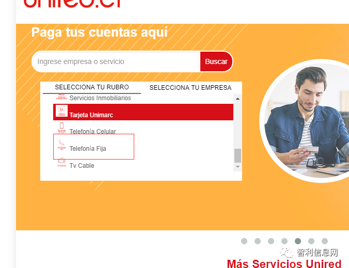Click the Tv Cable television icon

click(61, 162)
